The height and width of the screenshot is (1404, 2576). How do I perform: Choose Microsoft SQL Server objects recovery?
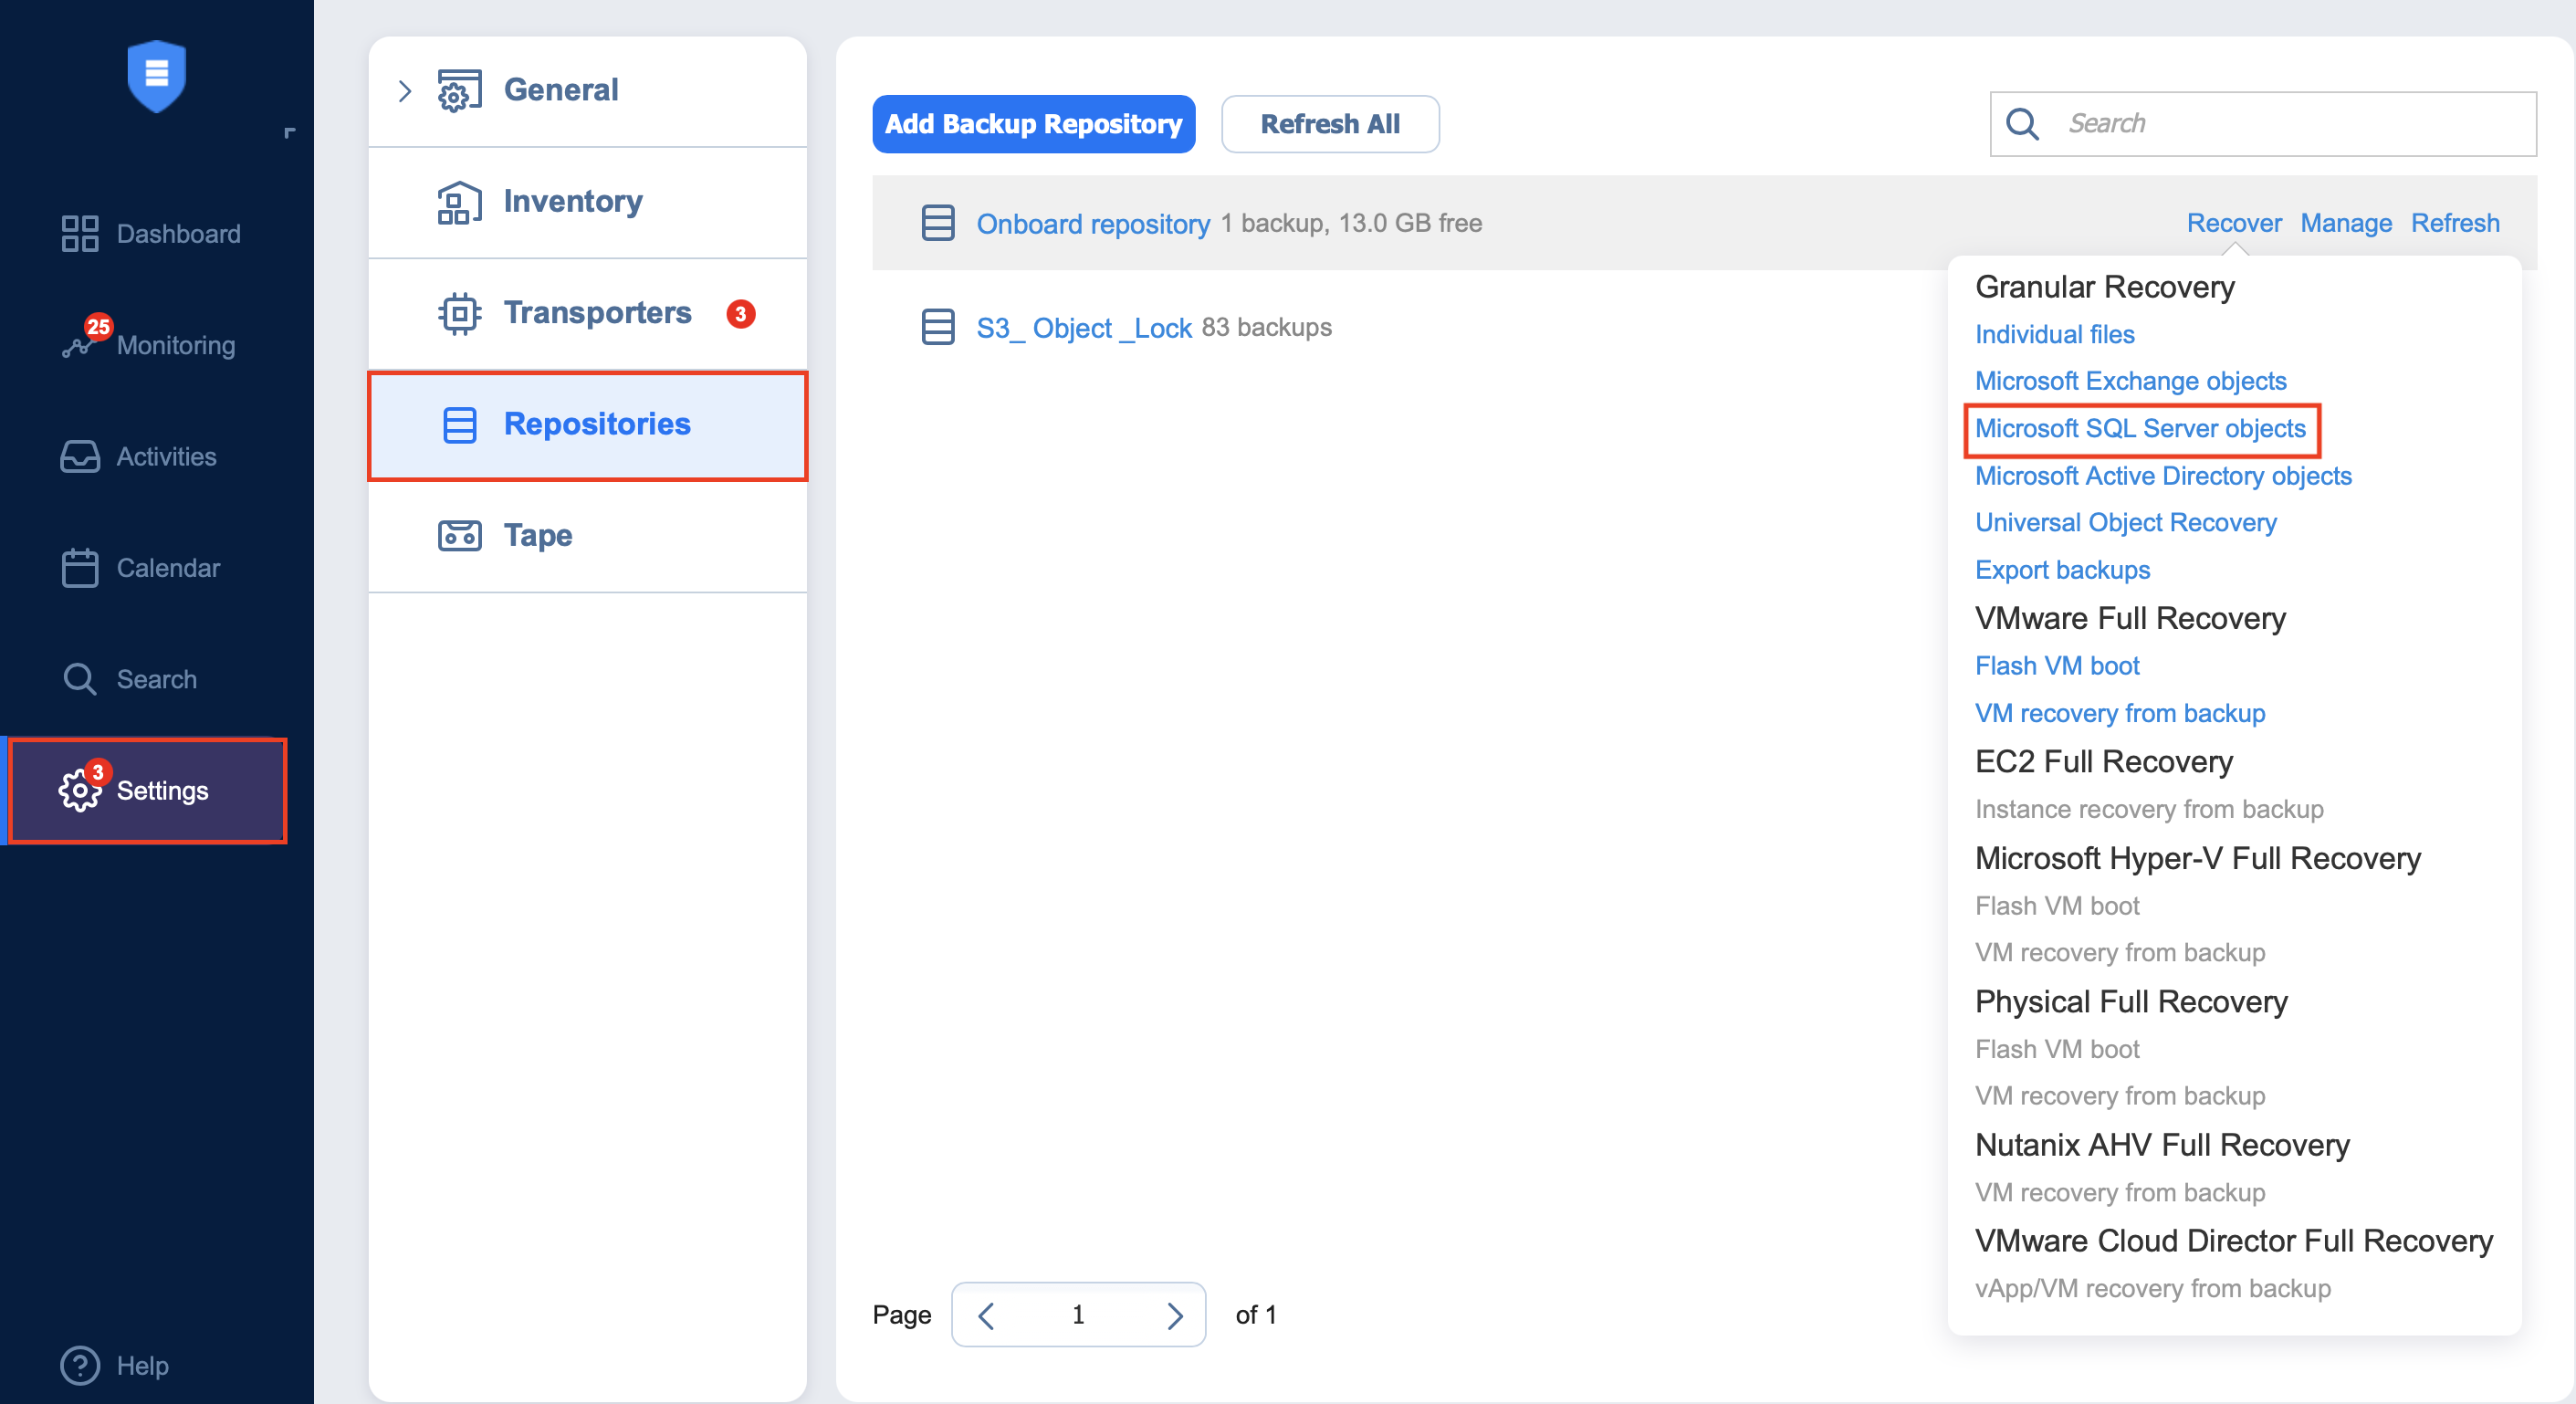pyautogui.click(x=2140, y=429)
